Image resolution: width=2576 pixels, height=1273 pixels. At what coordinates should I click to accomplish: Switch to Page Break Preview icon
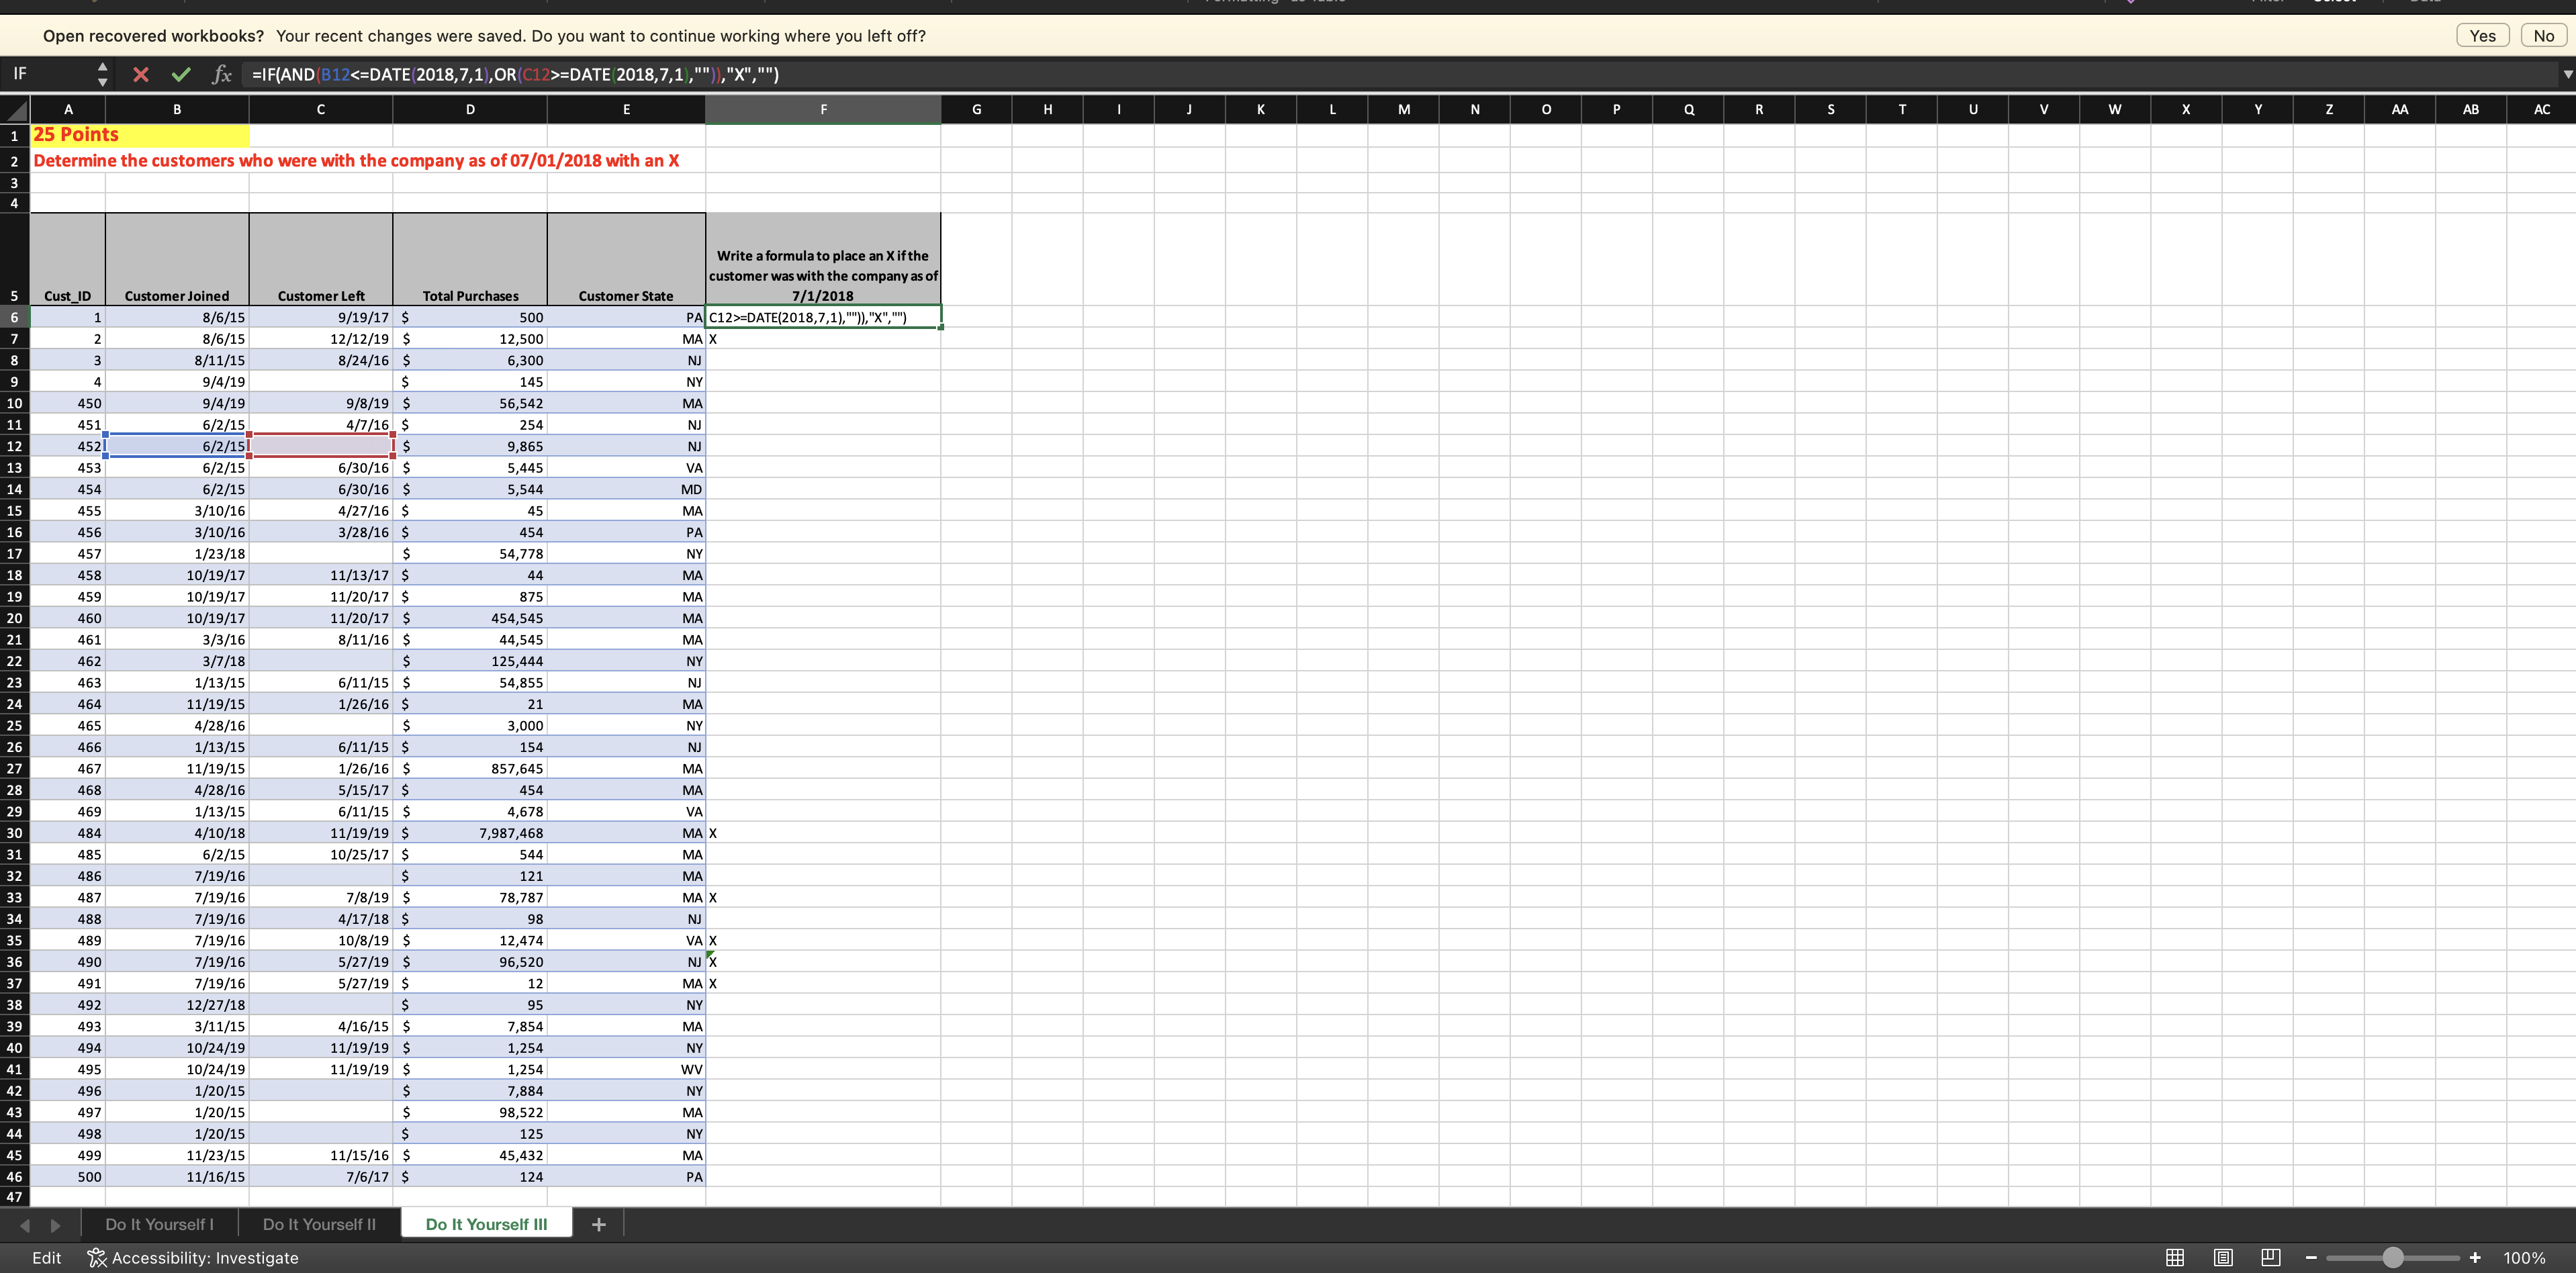(x=2271, y=1258)
